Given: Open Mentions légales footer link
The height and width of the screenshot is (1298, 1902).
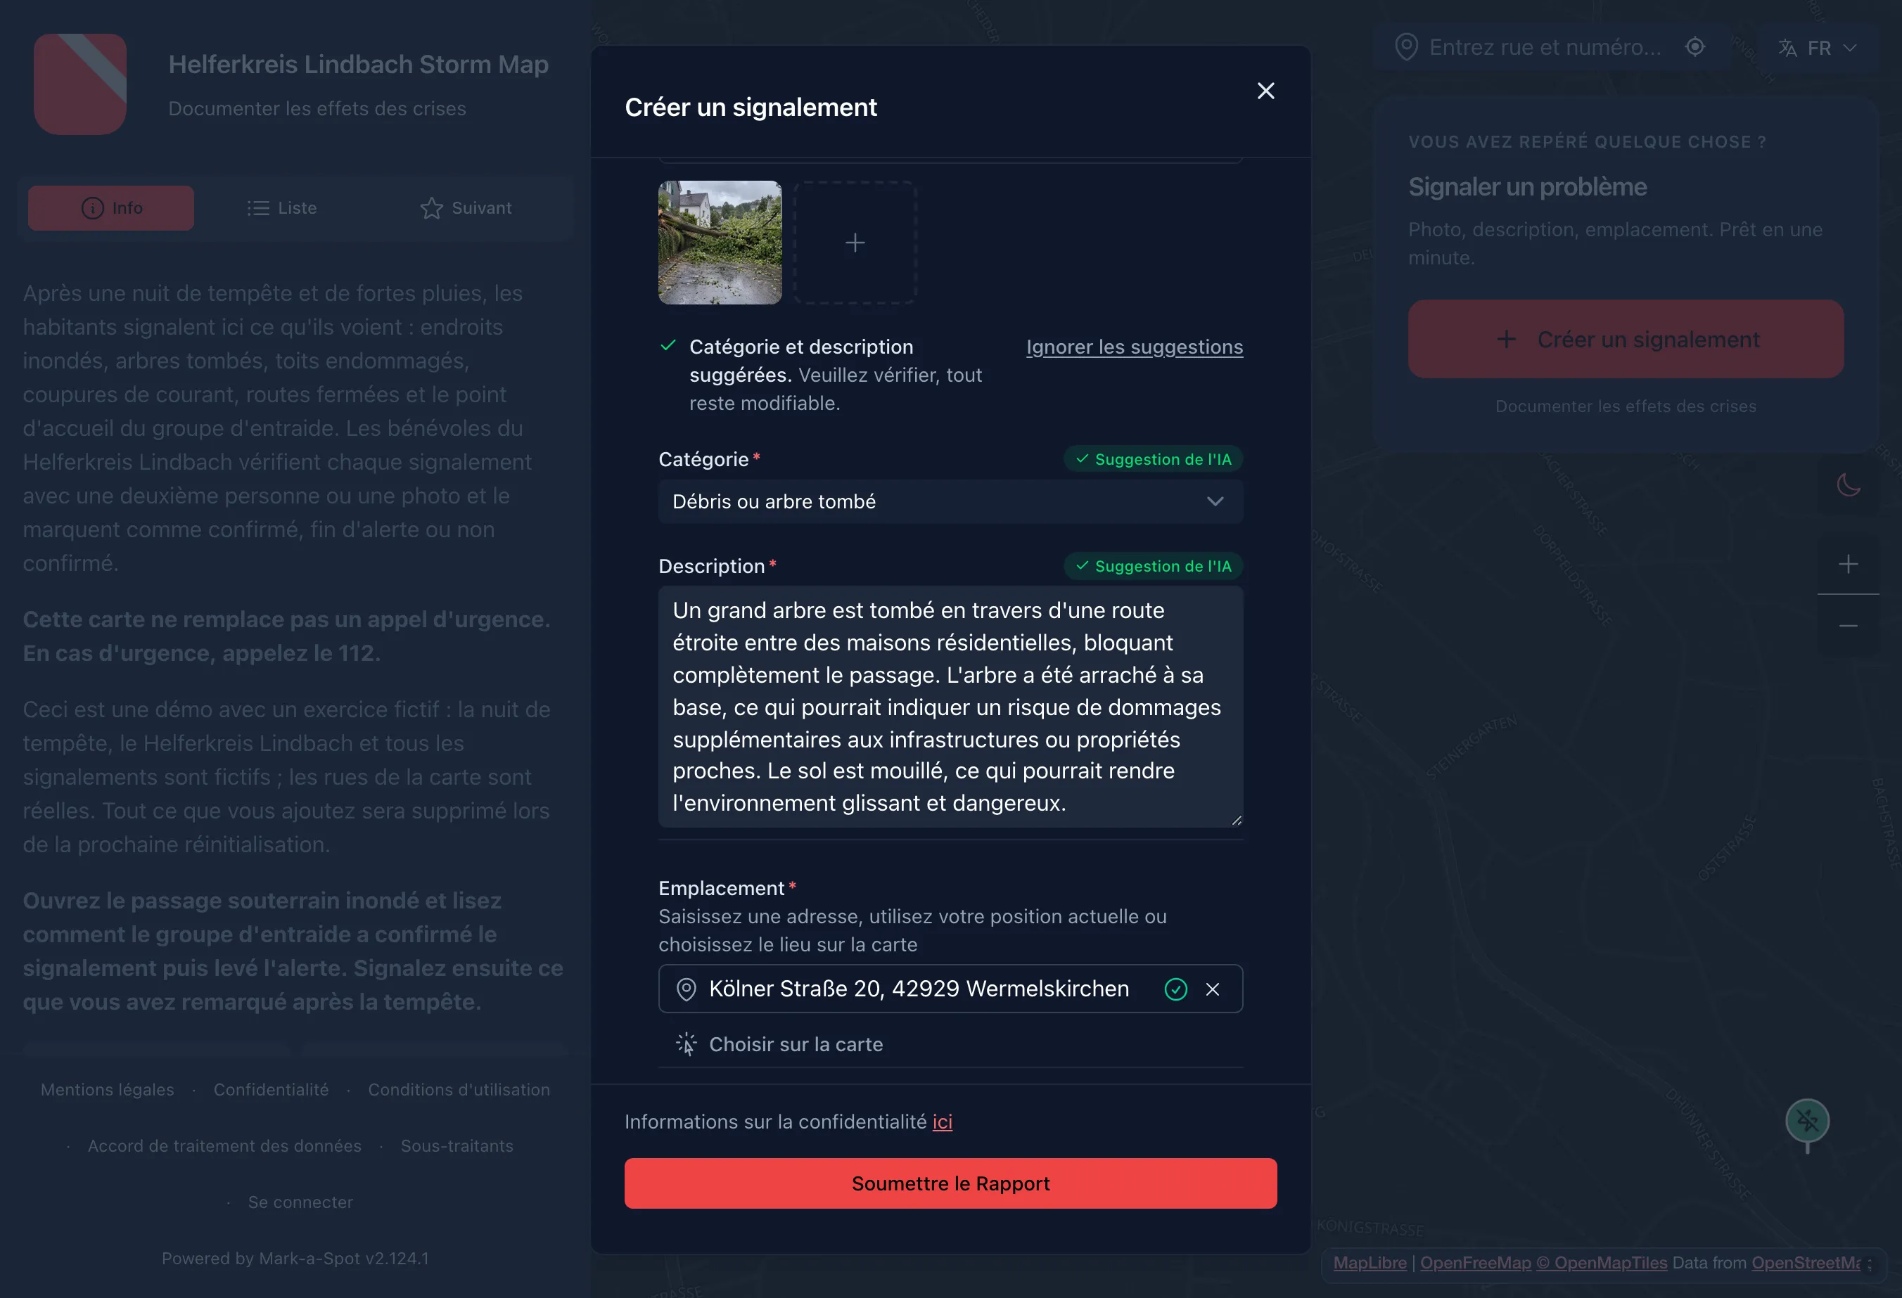Looking at the screenshot, I should click(107, 1089).
